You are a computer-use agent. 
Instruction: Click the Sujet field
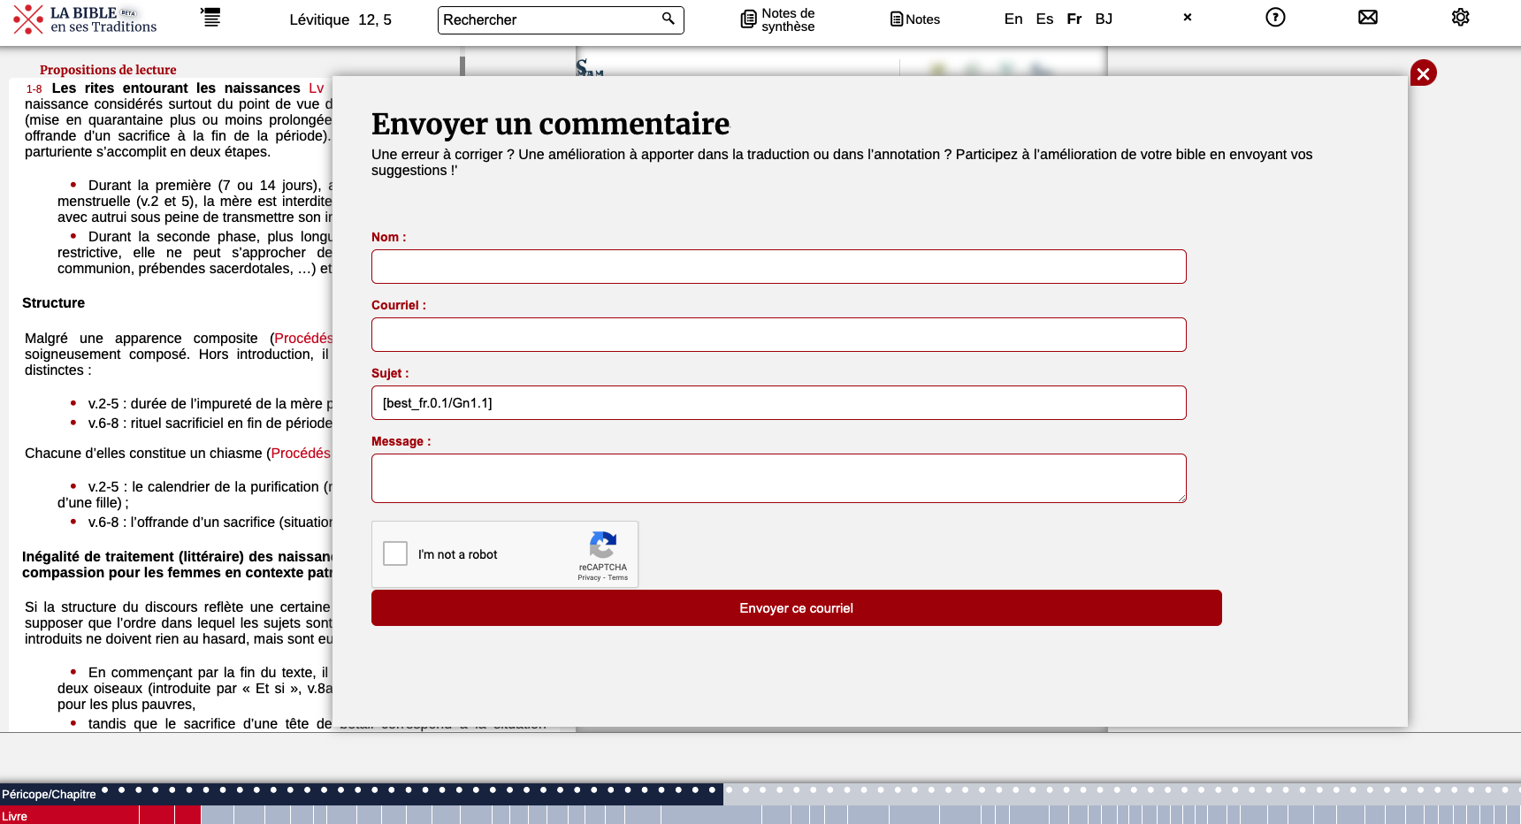[x=779, y=402]
